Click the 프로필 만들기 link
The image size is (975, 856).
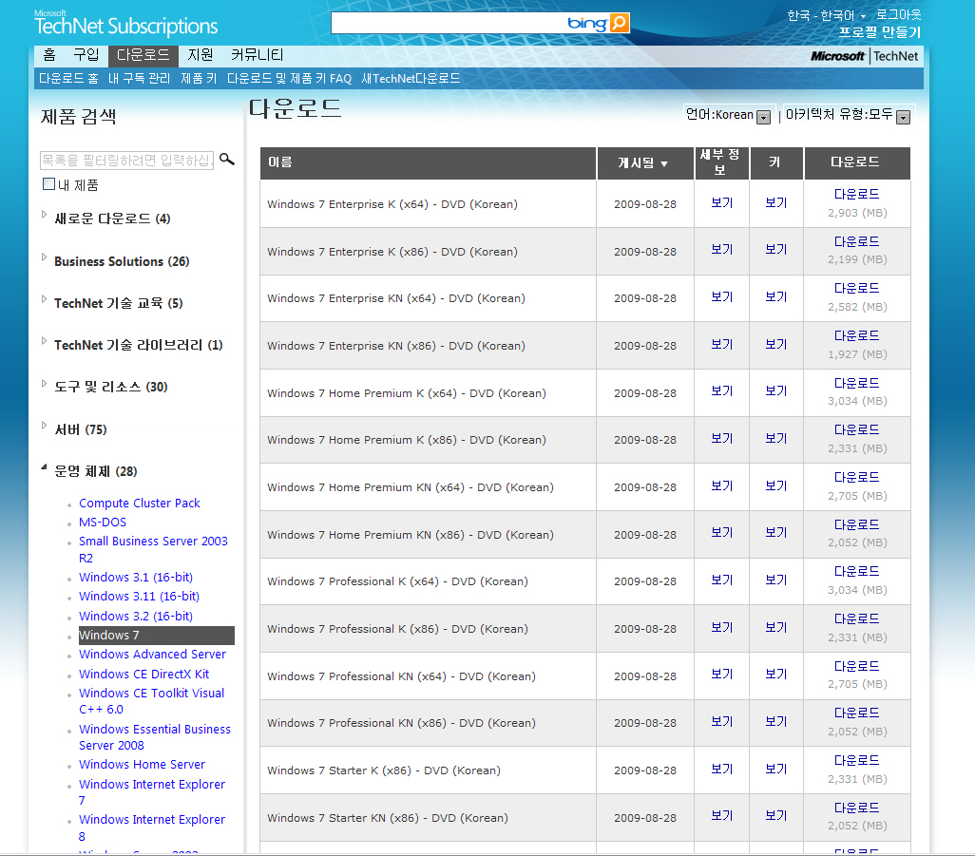879,31
